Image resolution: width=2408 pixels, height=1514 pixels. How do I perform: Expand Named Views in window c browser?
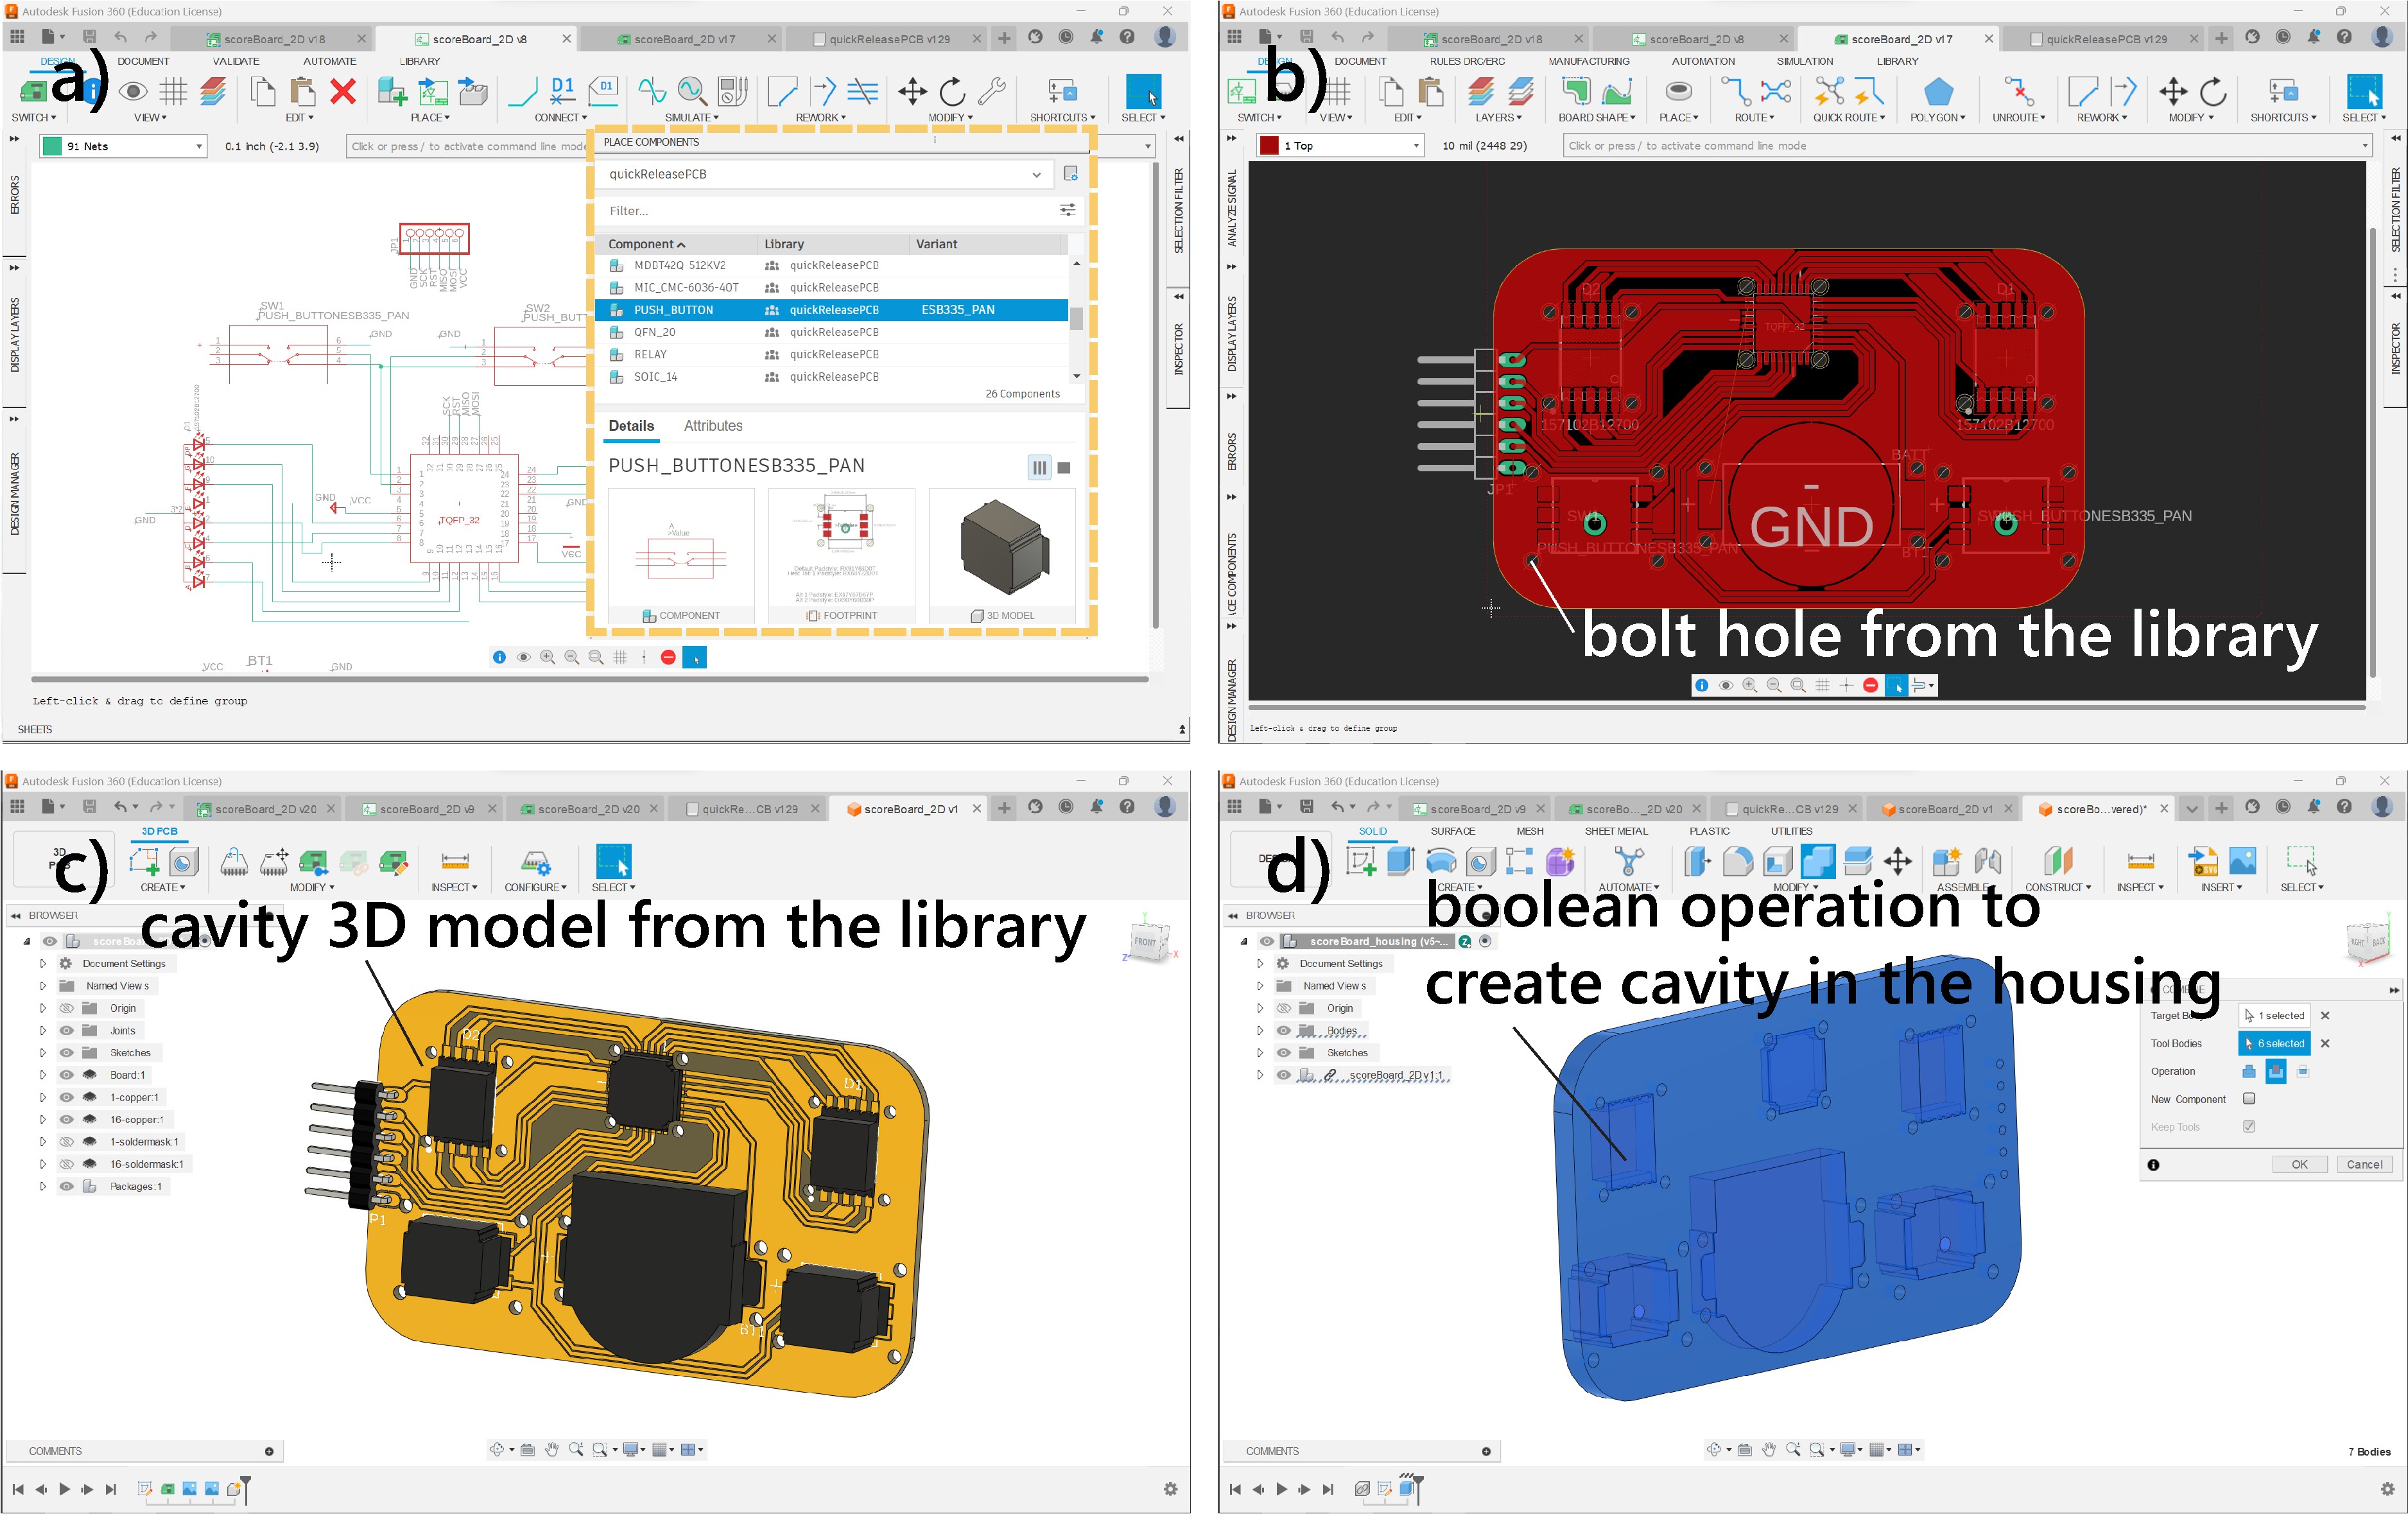pyautogui.click(x=42, y=986)
